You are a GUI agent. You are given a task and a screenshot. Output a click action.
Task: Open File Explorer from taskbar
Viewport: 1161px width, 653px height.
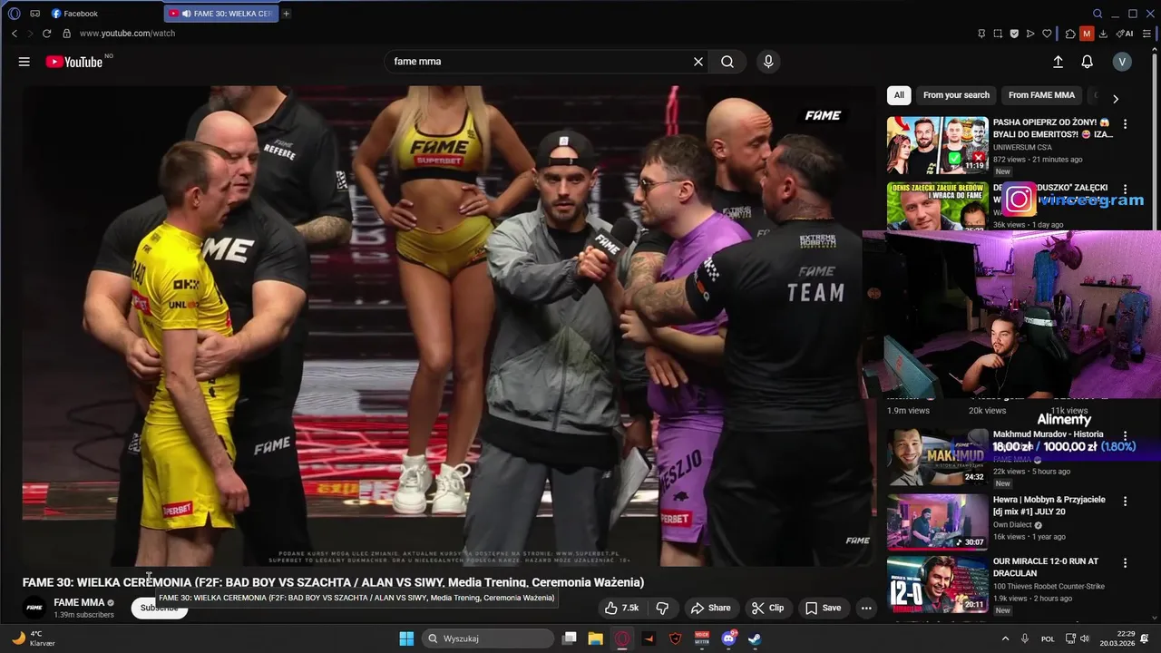click(x=595, y=638)
